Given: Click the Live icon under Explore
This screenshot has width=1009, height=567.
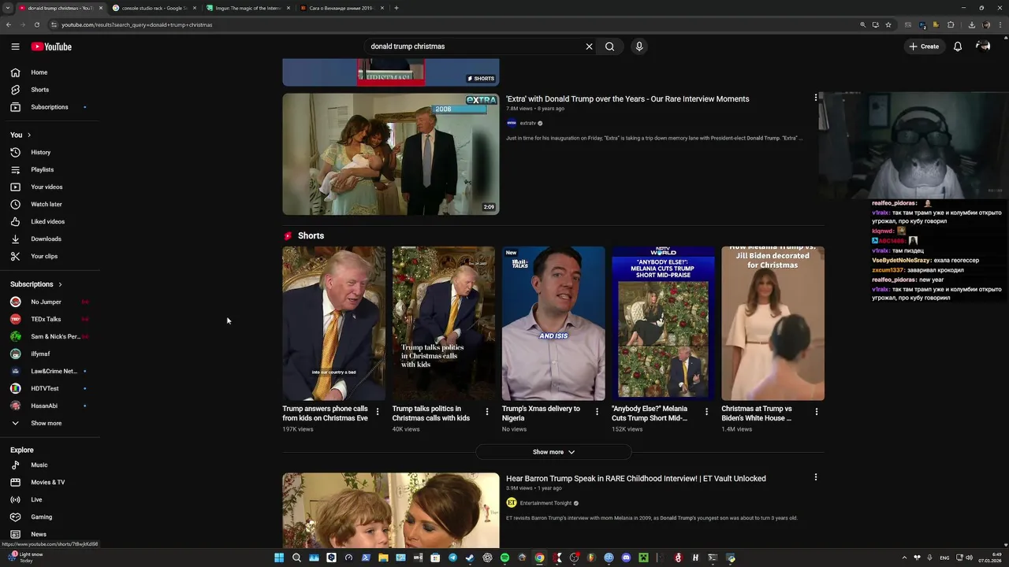Looking at the screenshot, I should (15, 499).
